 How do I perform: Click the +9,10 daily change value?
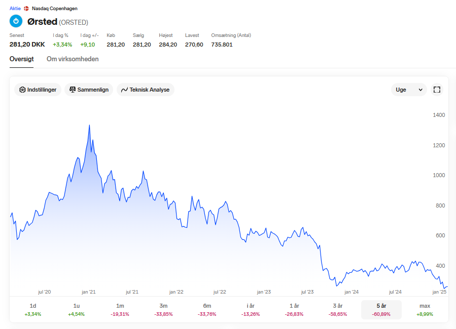[x=88, y=45]
